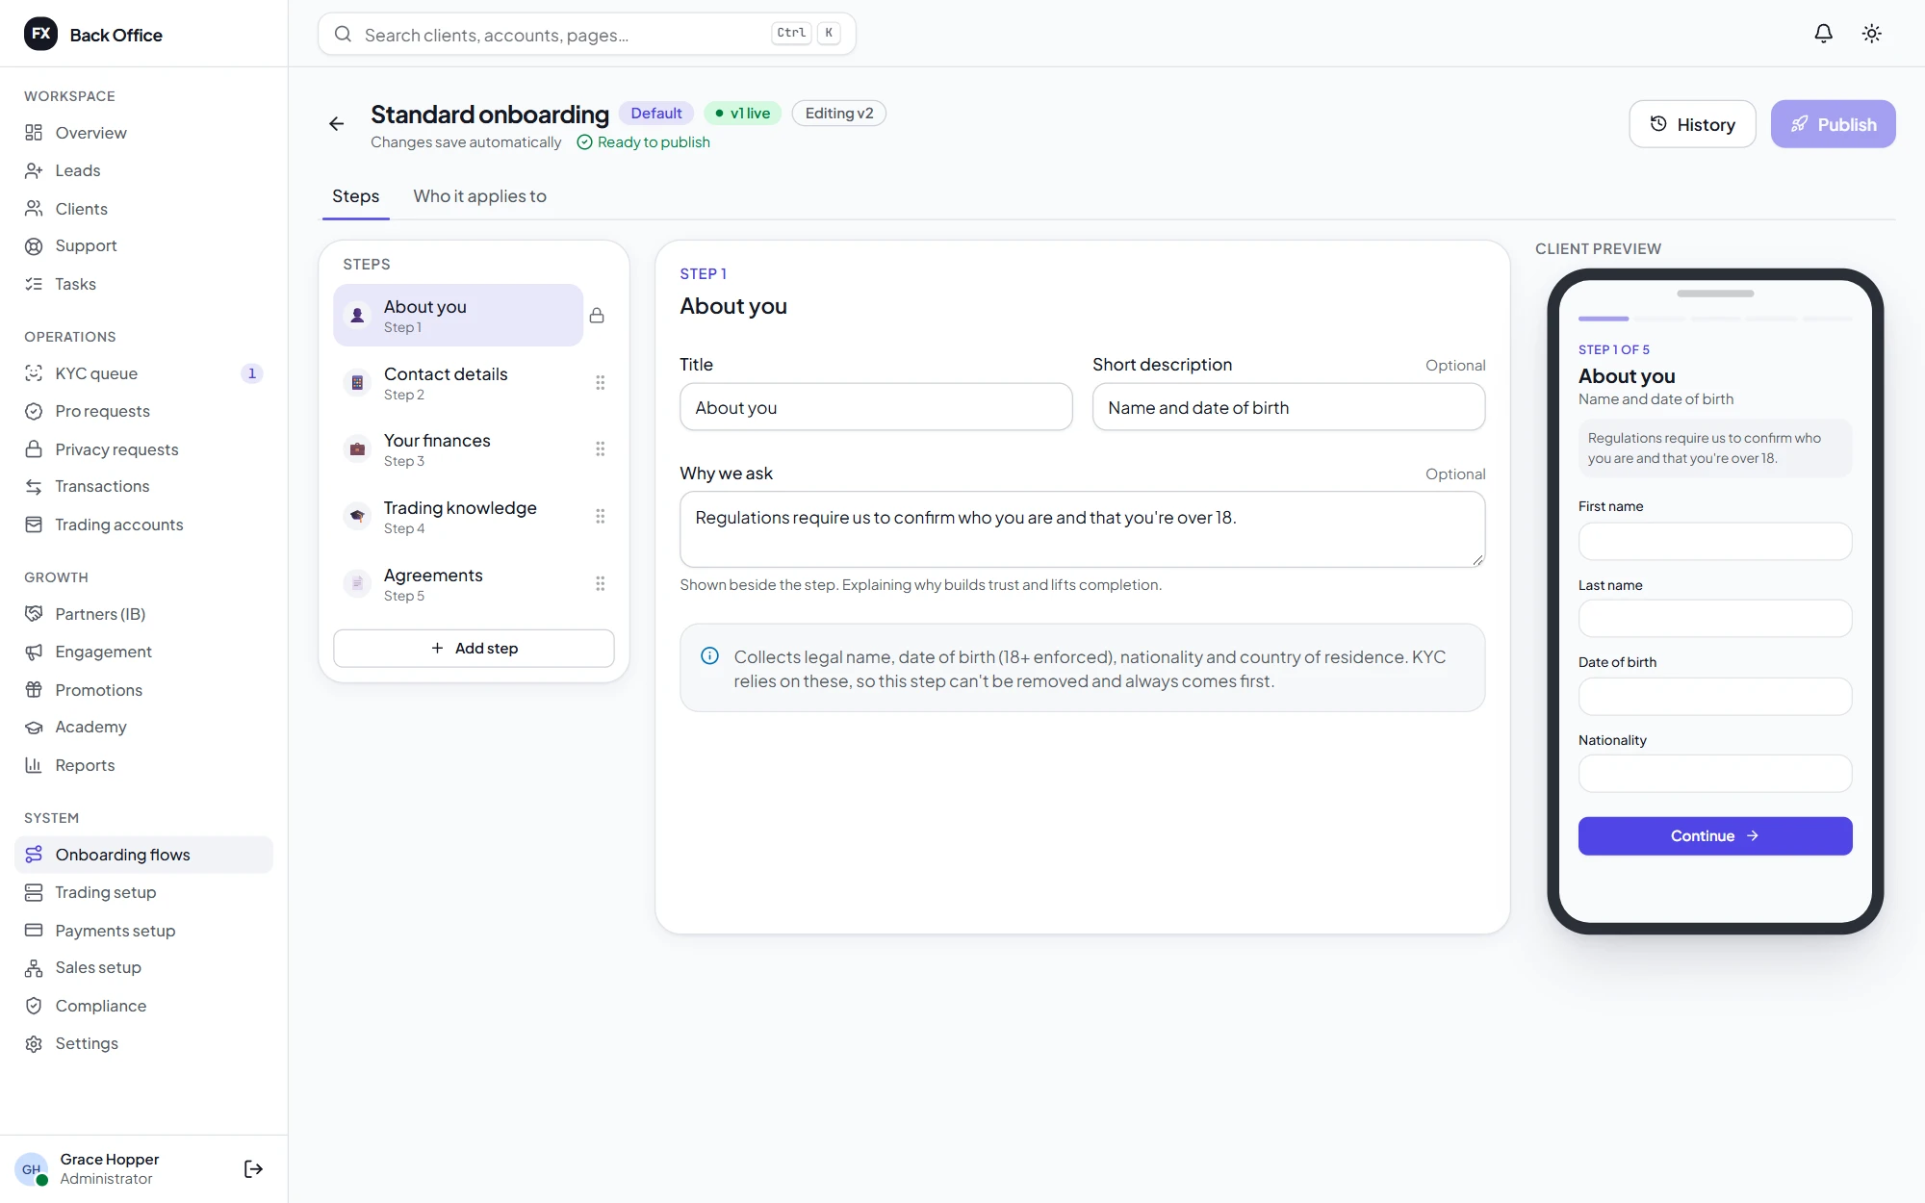The height and width of the screenshot is (1203, 1925).
Task: Edit the Short description field
Action: [1288, 407]
